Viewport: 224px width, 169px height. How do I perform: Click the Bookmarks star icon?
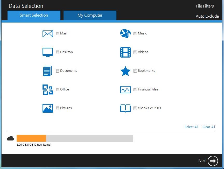(x=125, y=71)
